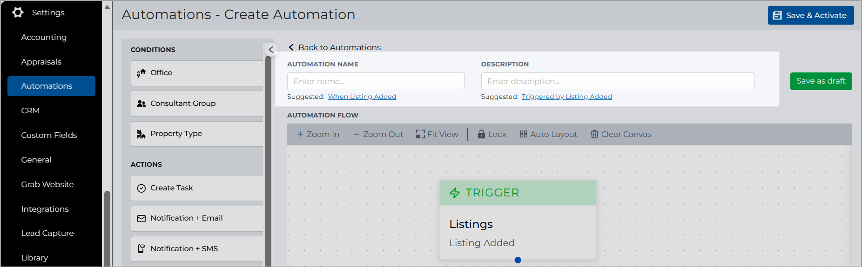Focus the Description input field

(x=618, y=81)
